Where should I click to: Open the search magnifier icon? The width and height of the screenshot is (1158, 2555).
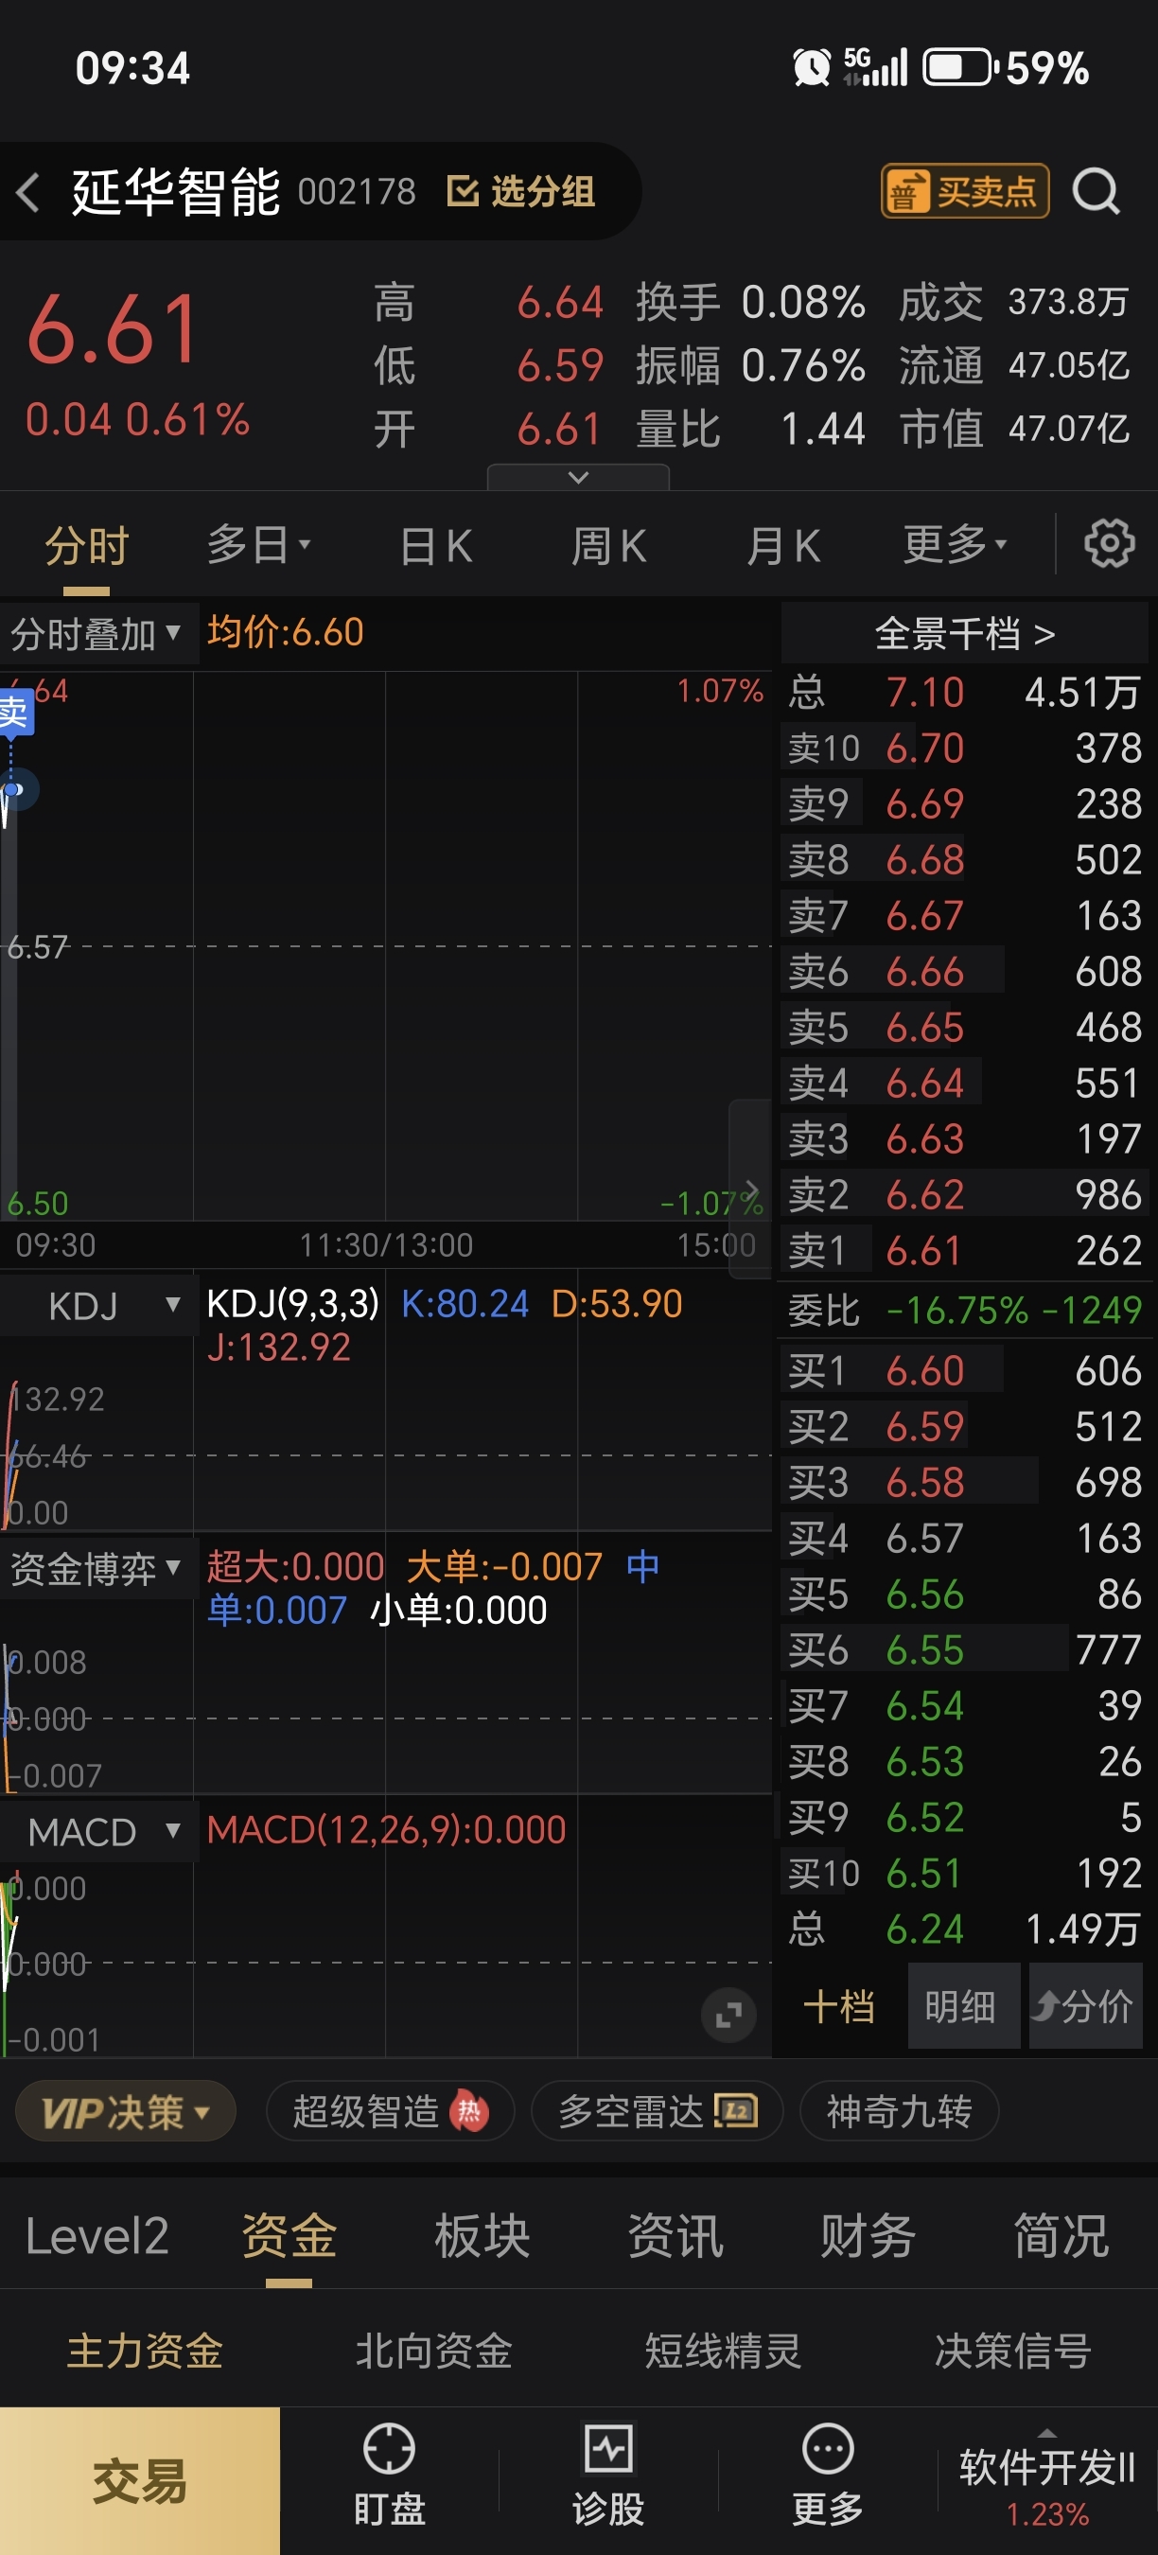click(1096, 190)
